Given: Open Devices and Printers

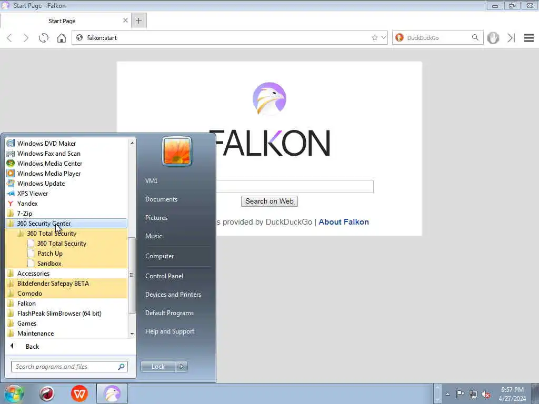Looking at the screenshot, I should coord(173,295).
